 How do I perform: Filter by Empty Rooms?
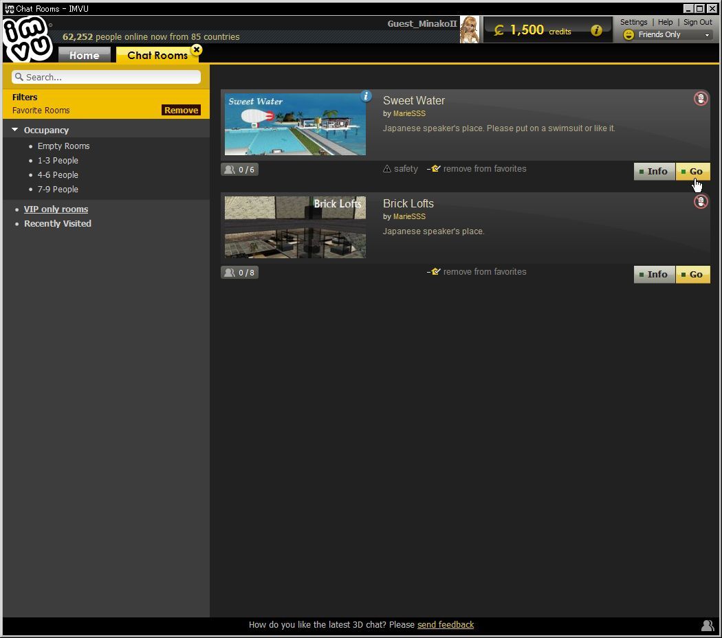pos(63,146)
